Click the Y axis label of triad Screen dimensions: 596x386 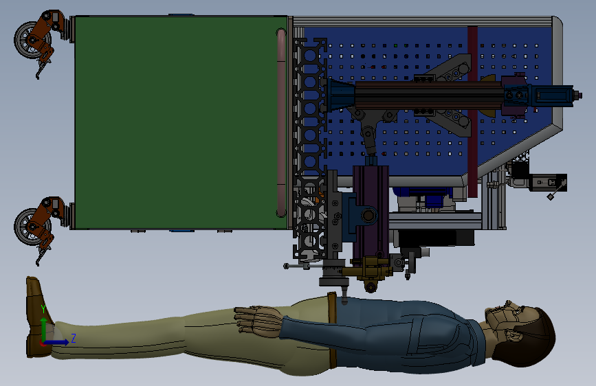click(x=43, y=309)
